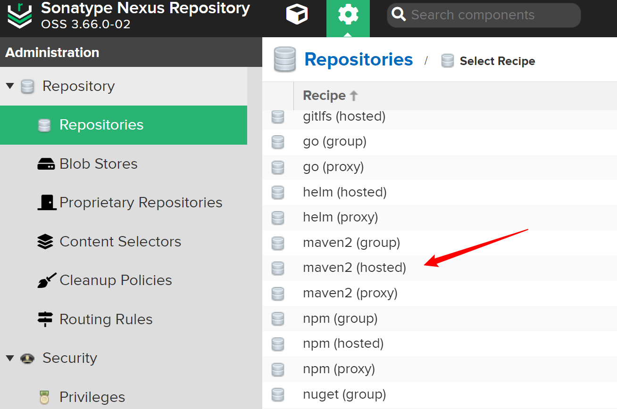Collapse the Repository tree section
This screenshot has height=409, width=617.
[10, 86]
